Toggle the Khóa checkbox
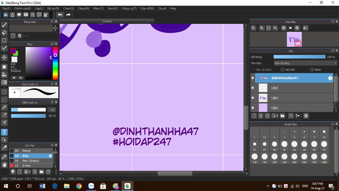 [312, 70]
